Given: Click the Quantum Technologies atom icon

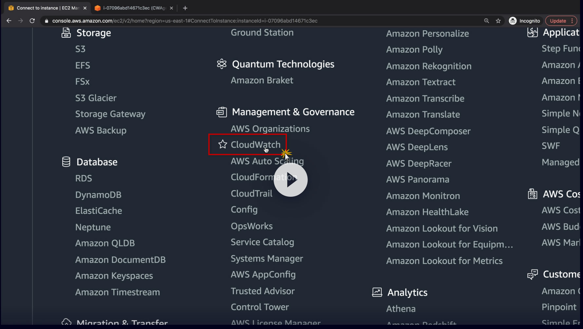Looking at the screenshot, I should 222,64.
